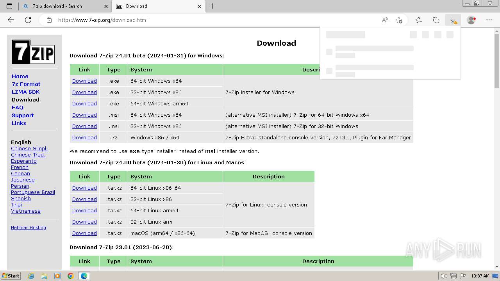This screenshot has height=281, width=500.
Task: Open Edge Settings and more menu
Action: tap(489, 20)
